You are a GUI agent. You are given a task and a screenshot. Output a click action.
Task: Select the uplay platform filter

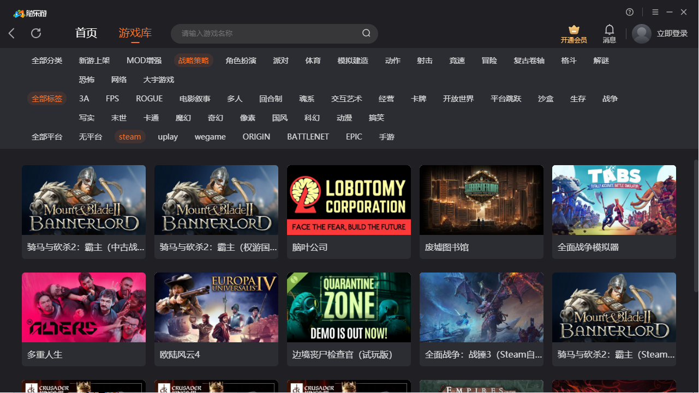168,137
